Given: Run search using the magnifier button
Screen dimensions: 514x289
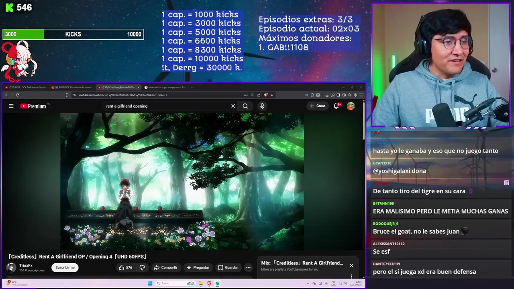Looking at the screenshot, I should pos(245,106).
